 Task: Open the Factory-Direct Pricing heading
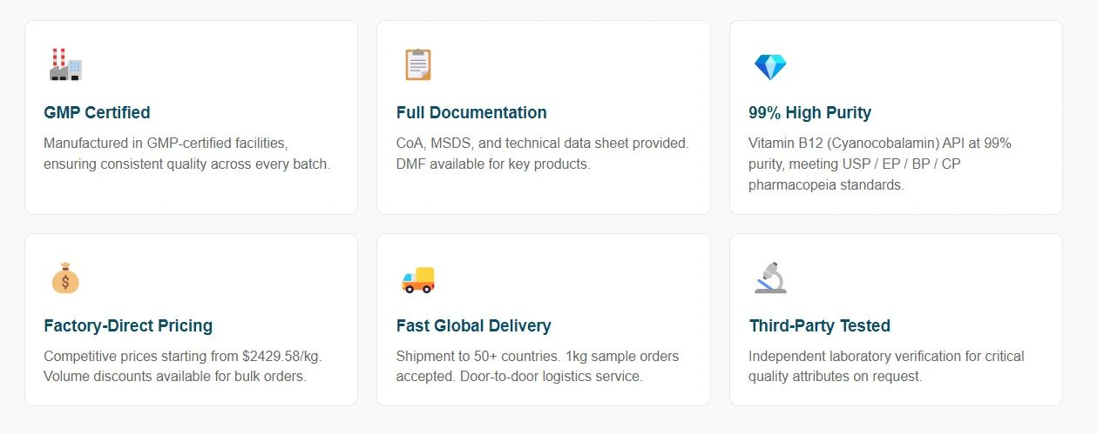pos(128,325)
